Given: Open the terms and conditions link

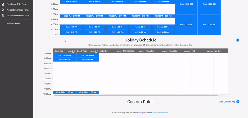Looking at the screenshot, I should [161, 113].
